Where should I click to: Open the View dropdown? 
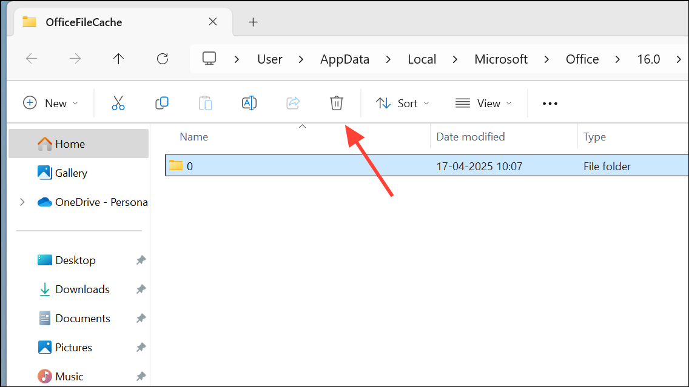pos(483,103)
